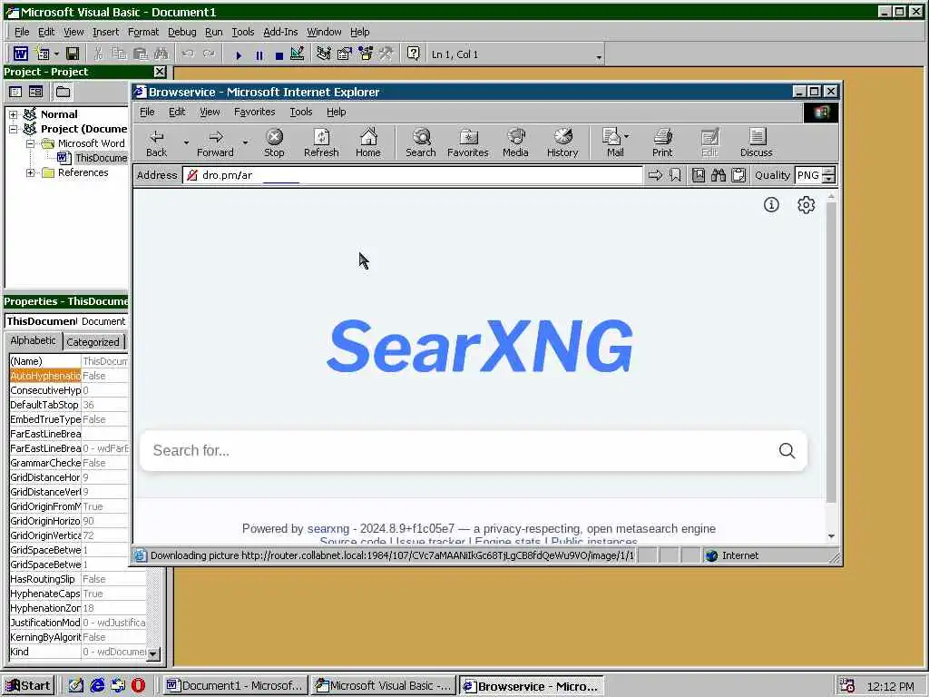Open SearXNG preferences gear icon
The width and height of the screenshot is (929, 697).
click(x=806, y=204)
